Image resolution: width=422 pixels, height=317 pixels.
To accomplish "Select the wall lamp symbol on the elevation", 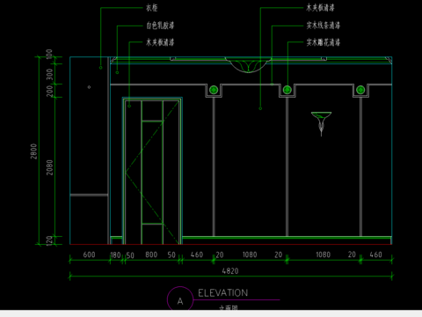I will point(321,124).
